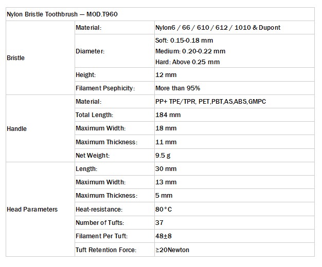This screenshot has height=267, width=322.
Task: Click the 'Medium: 0.20-0.22 mm' line
Action: tap(190, 51)
